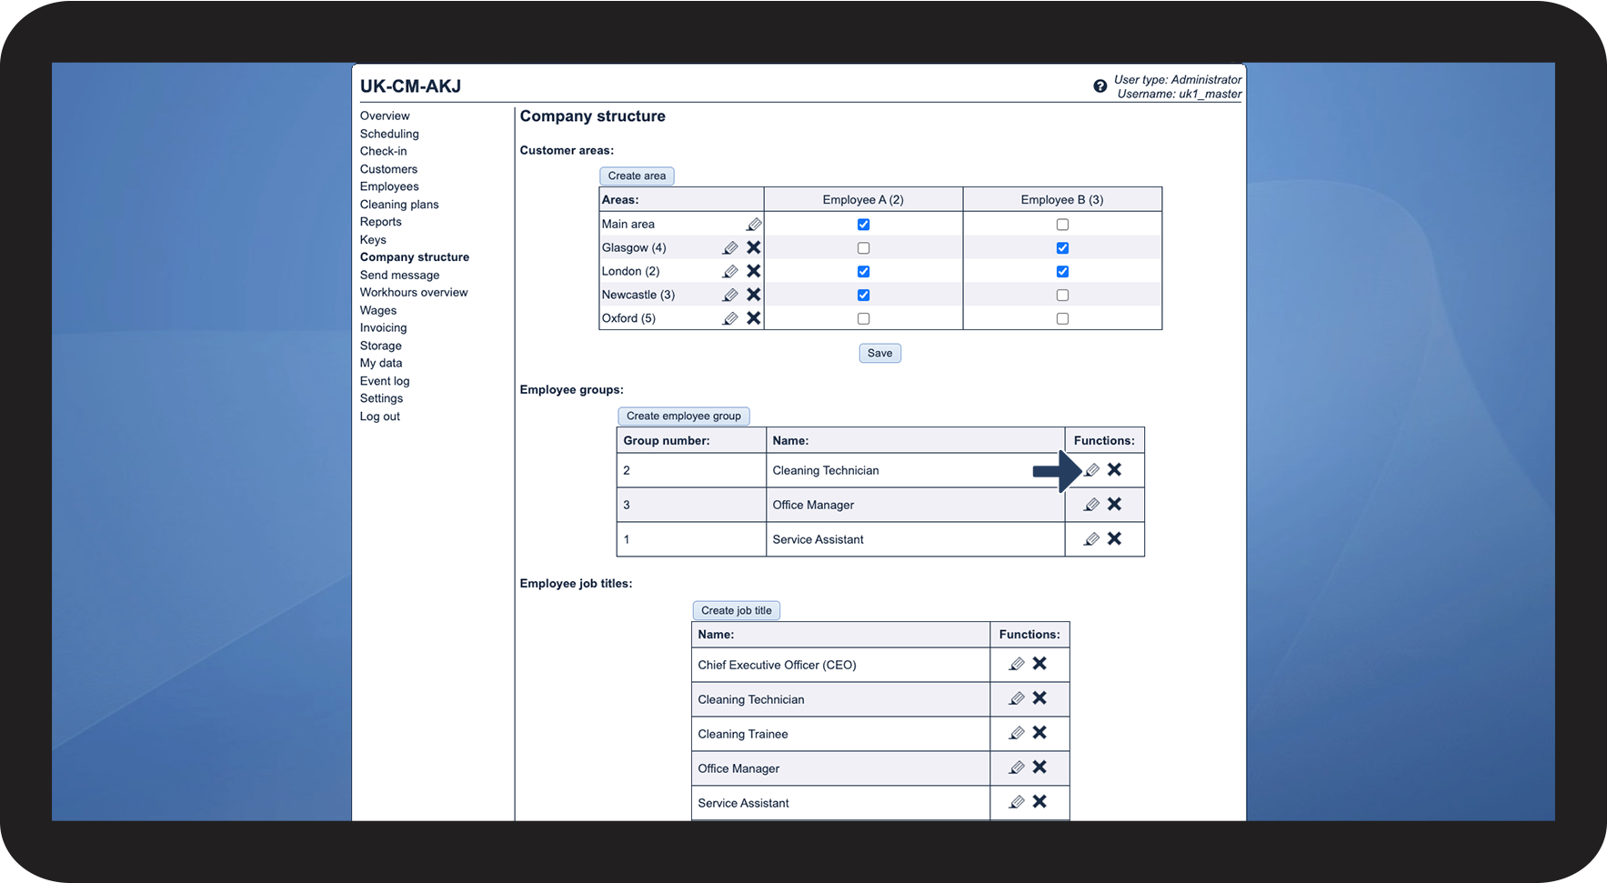Edit the Chief Executive Officer job title
1607x883 pixels.
(x=1017, y=665)
